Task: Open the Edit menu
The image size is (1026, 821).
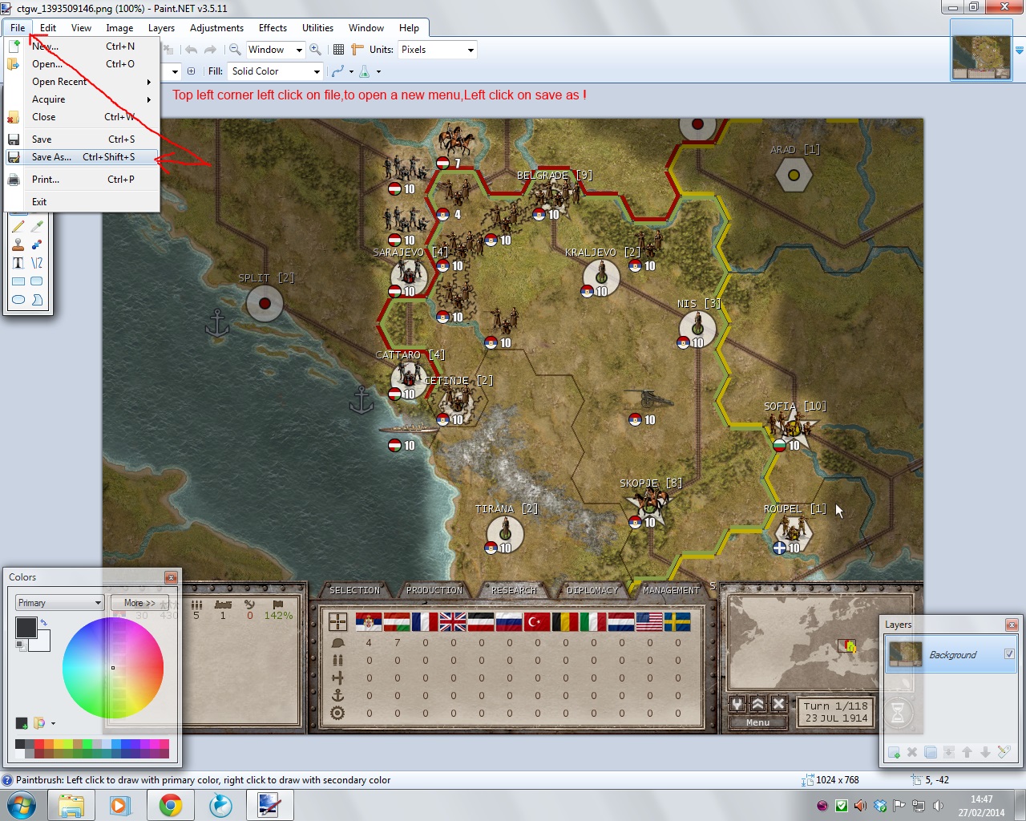Action: point(48,28)
